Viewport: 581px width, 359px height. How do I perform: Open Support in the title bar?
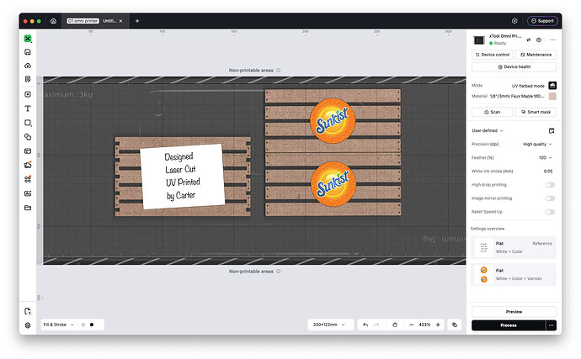click(x=542, y=21)
